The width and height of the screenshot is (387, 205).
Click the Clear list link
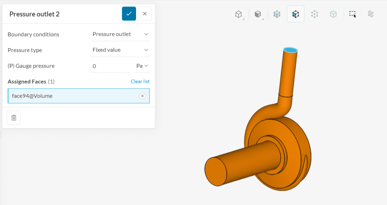click(x=140, y=81)
